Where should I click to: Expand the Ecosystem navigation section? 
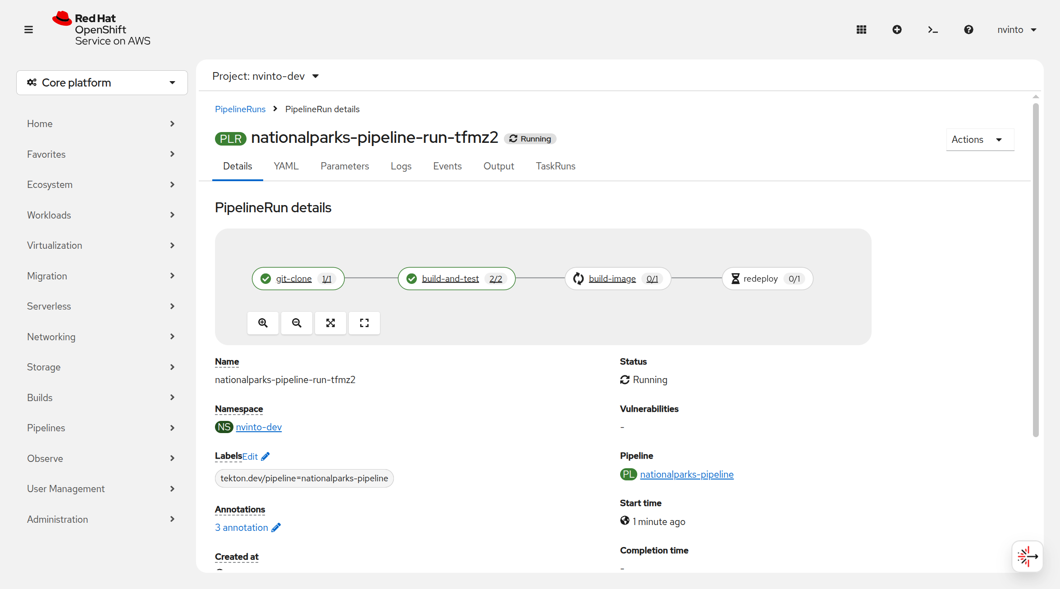pos(101,184)
